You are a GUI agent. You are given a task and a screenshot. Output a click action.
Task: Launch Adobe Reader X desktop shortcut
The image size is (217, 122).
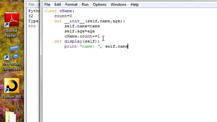click(x=12, y=25)
